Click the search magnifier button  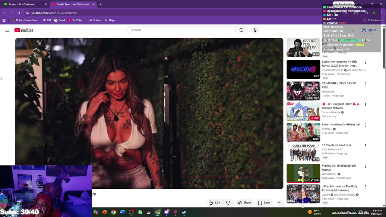(x=242, y=30)
